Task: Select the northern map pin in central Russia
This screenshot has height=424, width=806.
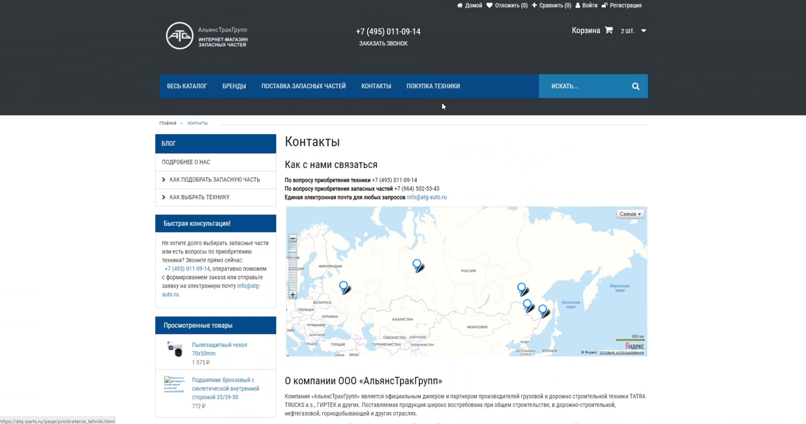Action: (x=417, y=266)
